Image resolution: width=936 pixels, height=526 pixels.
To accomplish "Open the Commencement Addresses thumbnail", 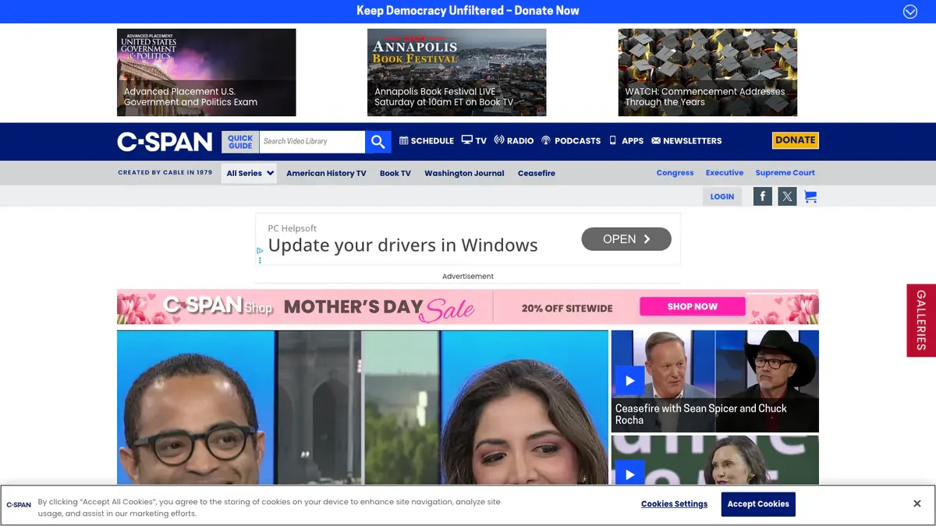I will coord(707,72).
